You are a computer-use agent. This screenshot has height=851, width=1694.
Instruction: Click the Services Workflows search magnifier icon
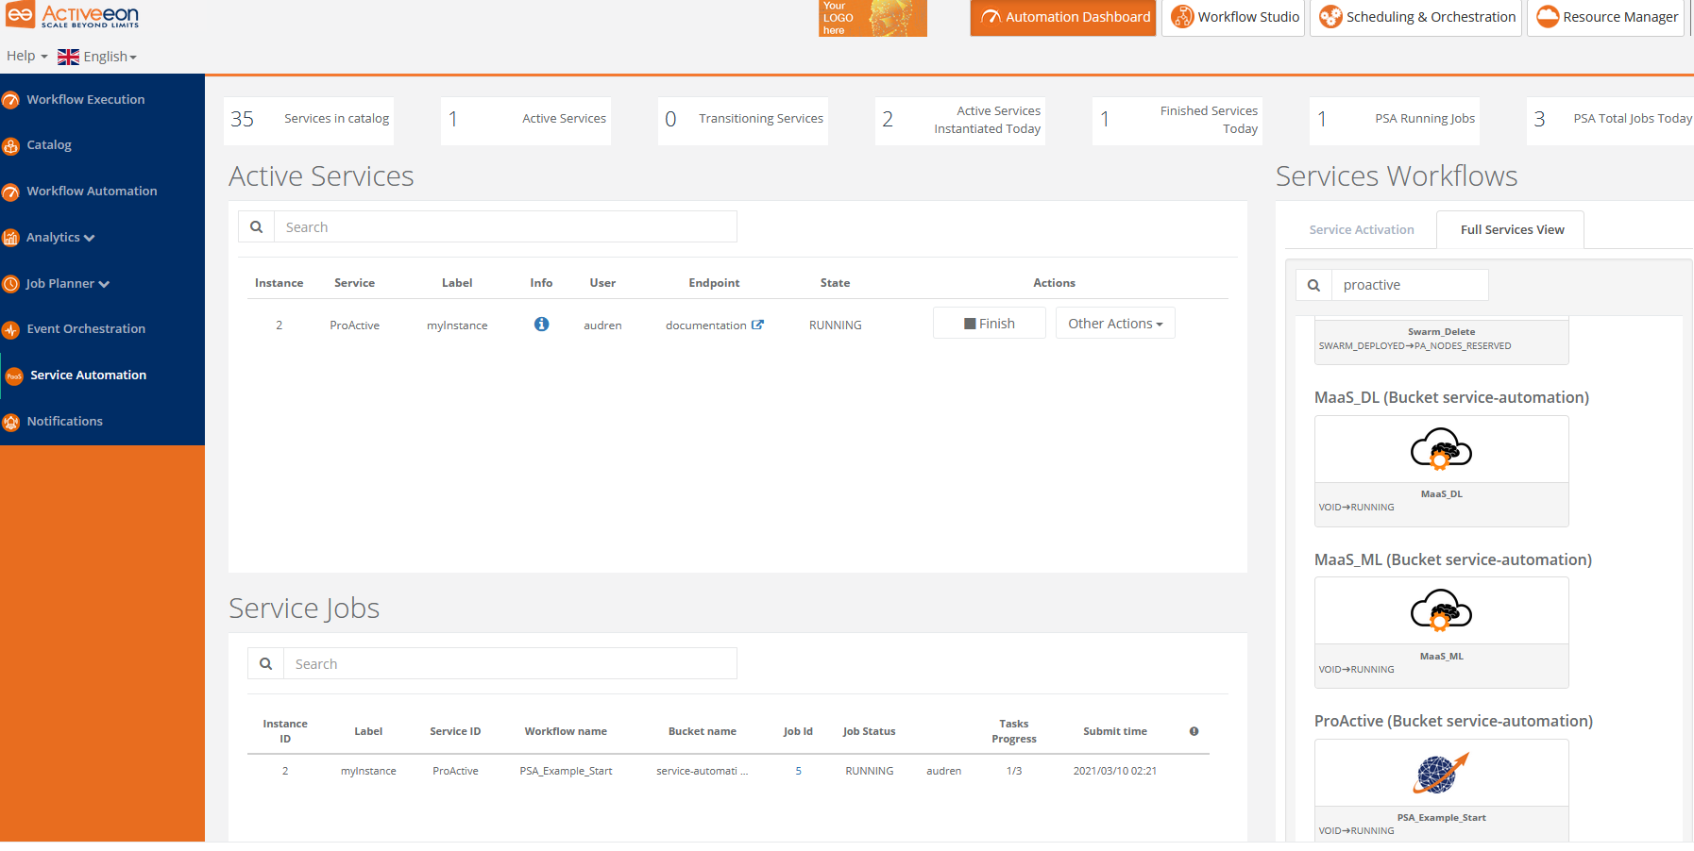(x=1313, y=284)
